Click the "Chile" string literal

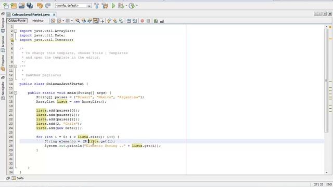point(70,124)
